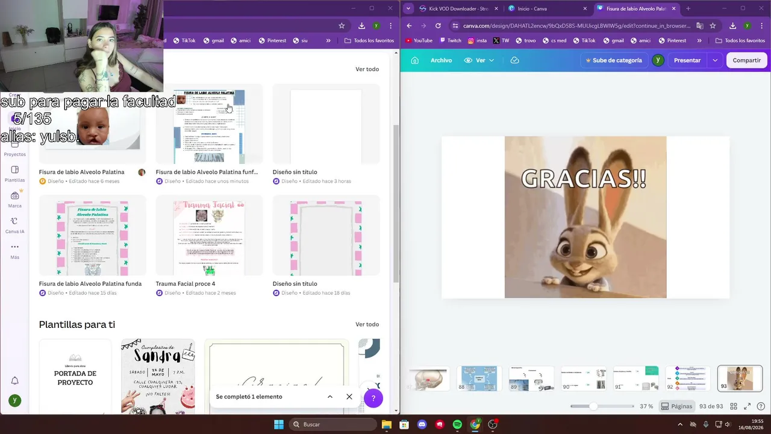Screen dimensions: 771x434
Task: Click the Windows taskbar Buscar search box
Action: coord(333,424)
